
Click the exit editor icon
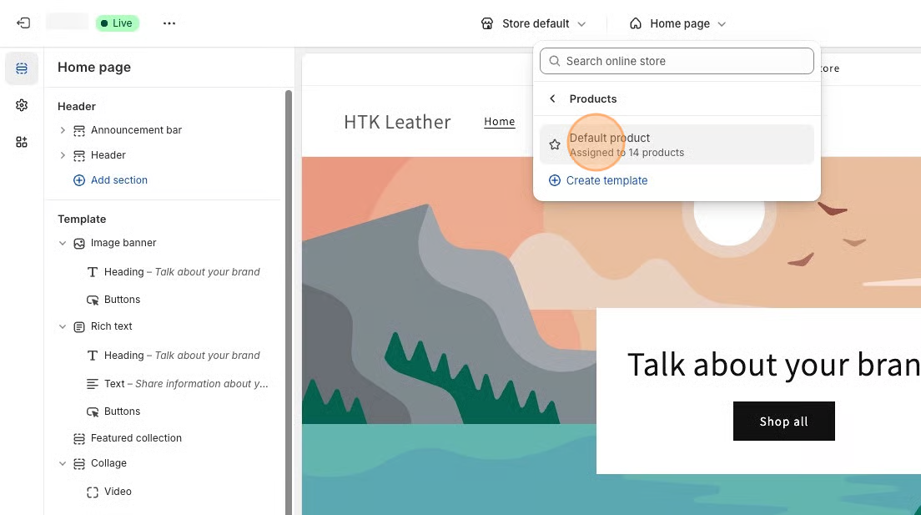coord(23,23)
